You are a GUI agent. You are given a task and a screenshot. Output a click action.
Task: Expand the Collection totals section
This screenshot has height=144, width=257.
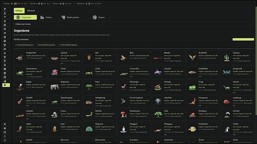pyautogui.click(x=134, y=24)
